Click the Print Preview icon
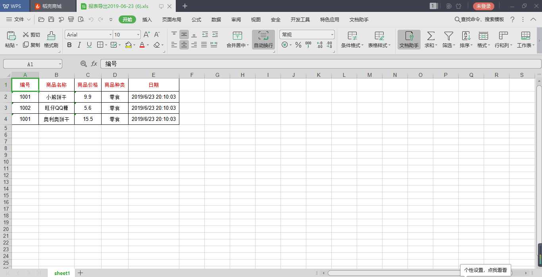This screenshot has width=542, height=277. (81, 19)
